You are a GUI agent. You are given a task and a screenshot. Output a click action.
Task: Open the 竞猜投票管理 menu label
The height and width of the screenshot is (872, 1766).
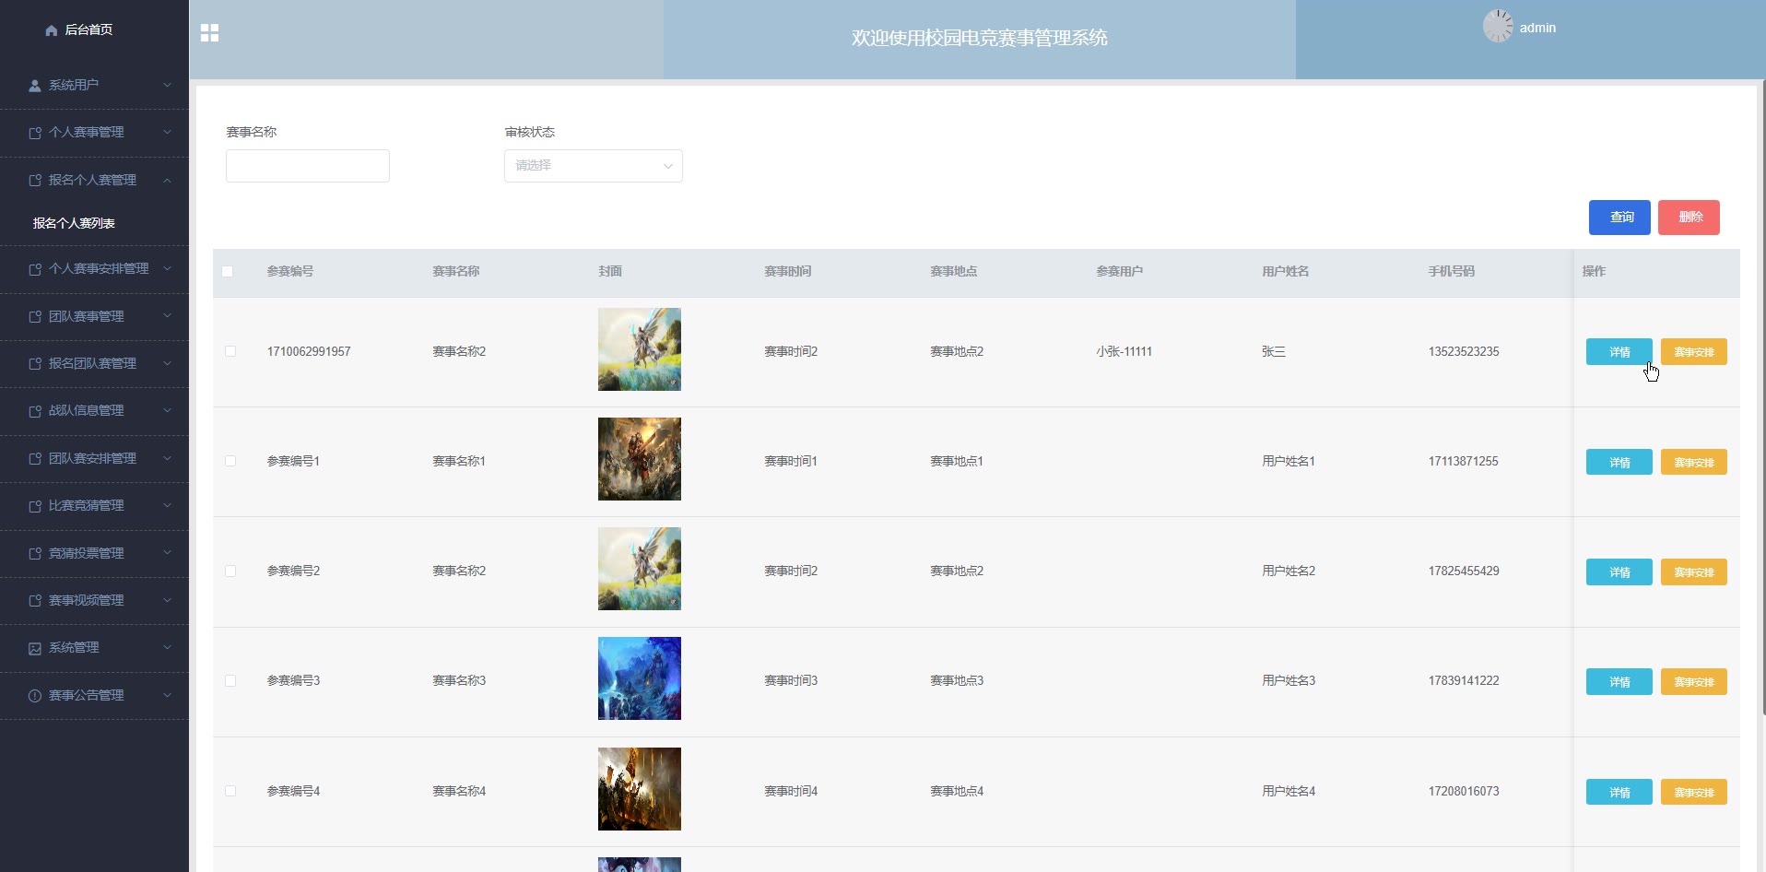pyautogui.click(x=87, y=553)
